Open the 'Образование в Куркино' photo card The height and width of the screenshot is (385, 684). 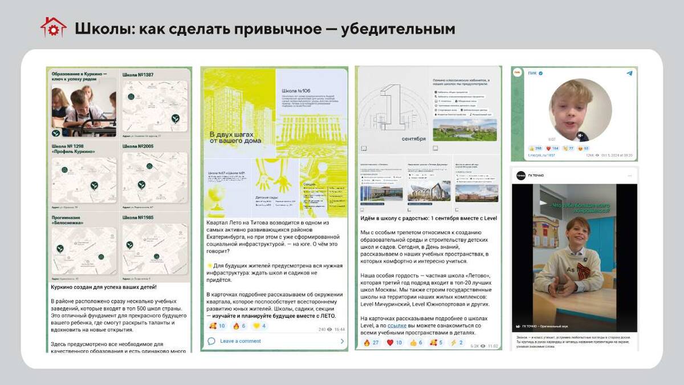coord(84,104)
